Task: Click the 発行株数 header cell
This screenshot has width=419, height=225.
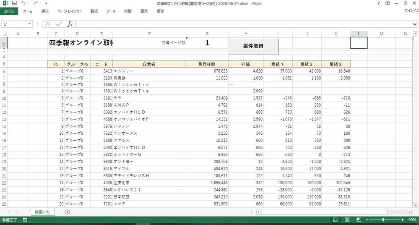Action: pyautogui.click(x=207, y=64)
